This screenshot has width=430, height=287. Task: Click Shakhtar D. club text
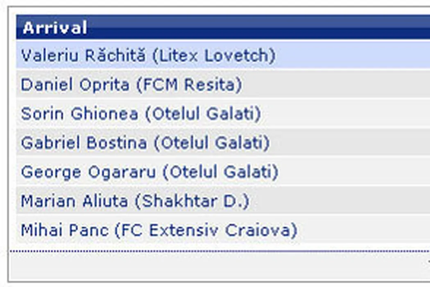click(x=192, y=201)
